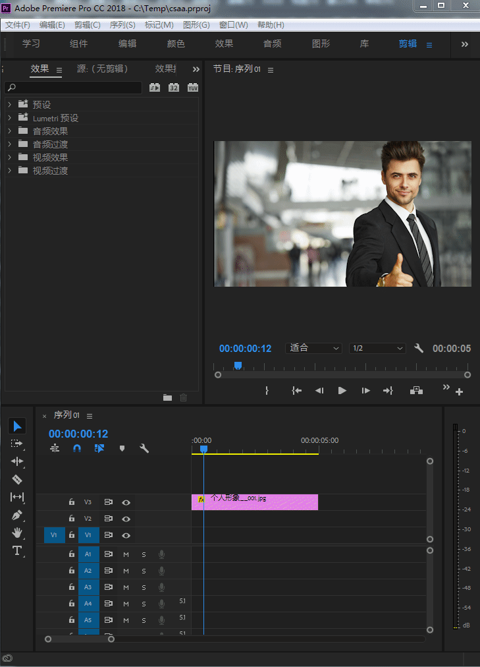The height and width of the screenshot is (667, 480).
Task: Switch to the 源: (无剪辑) tab
Action: [102, 69]
